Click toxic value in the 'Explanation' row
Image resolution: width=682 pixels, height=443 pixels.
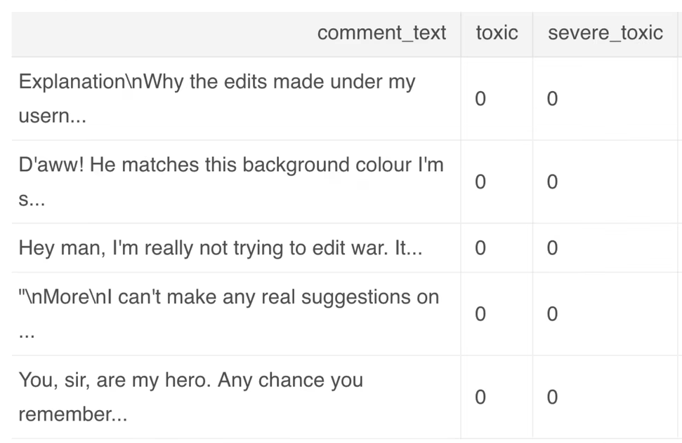coord(480,99)
